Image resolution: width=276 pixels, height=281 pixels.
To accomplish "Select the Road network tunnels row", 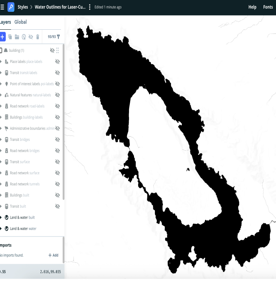I will point(31,184).
